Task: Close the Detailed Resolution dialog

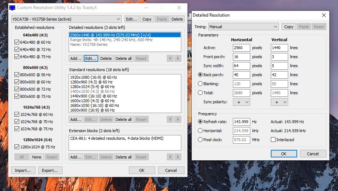Action: coord(324,15)
